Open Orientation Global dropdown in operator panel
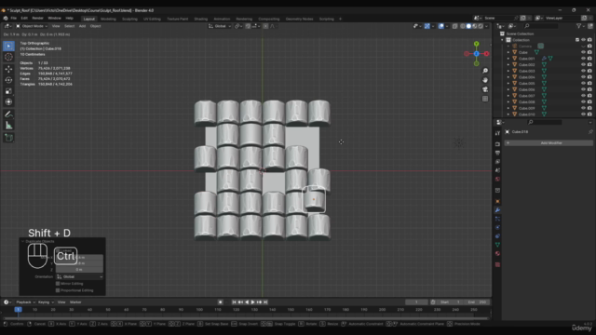Screen dimensions: 596x335 pos(80,277)
